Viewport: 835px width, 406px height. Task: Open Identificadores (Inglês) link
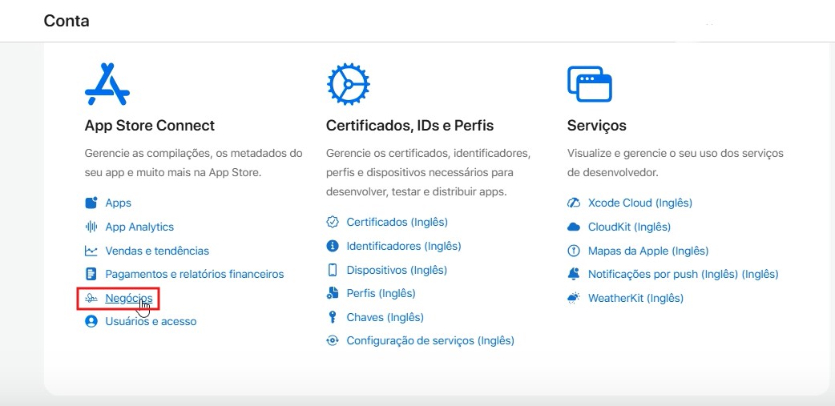pos(403,246)
